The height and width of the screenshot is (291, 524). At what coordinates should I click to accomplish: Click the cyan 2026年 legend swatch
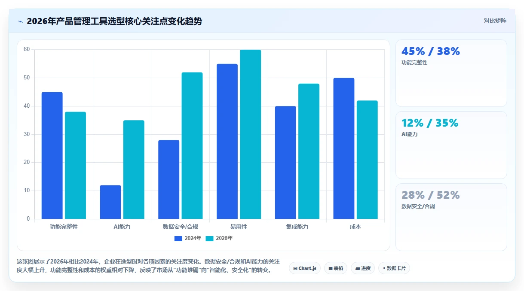click(210, 238)
